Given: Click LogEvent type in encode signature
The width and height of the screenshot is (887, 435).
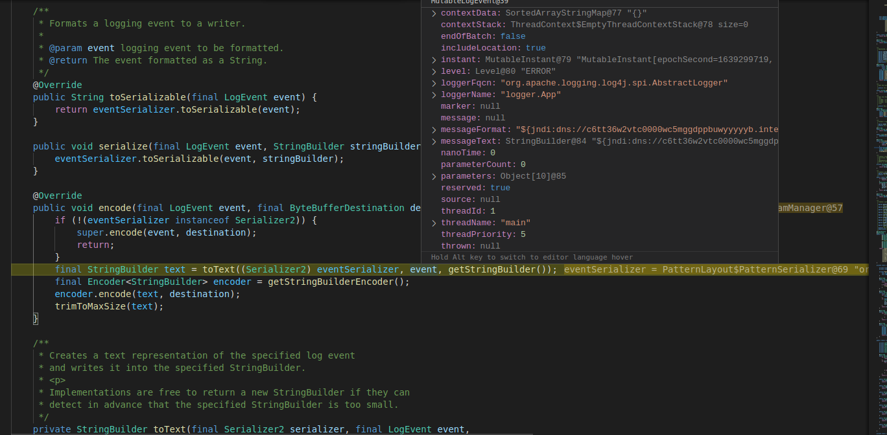Looking at the screenshot, I should pyautogui.click(x=191, y=207).
